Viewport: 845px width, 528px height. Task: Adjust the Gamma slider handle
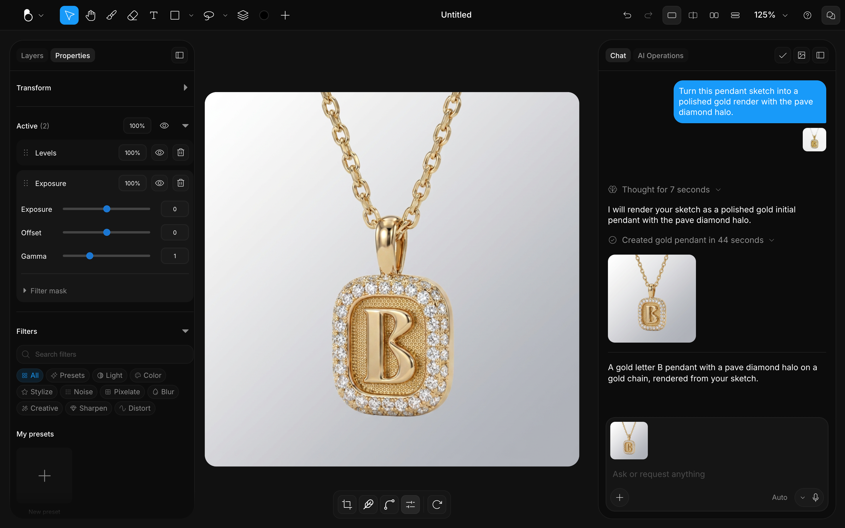click(x=90, y=256)
